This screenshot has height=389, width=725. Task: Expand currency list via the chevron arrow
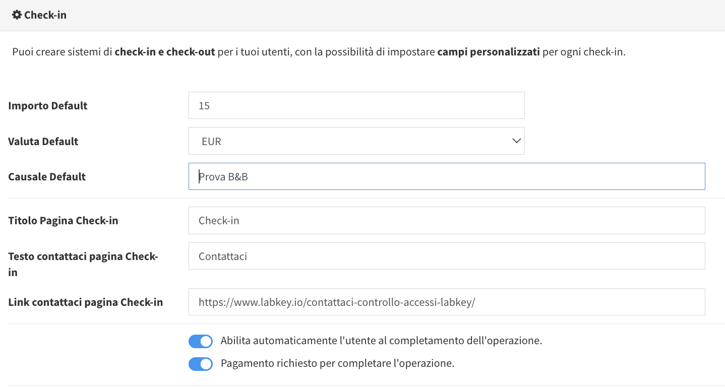click(x=516, y=141)
